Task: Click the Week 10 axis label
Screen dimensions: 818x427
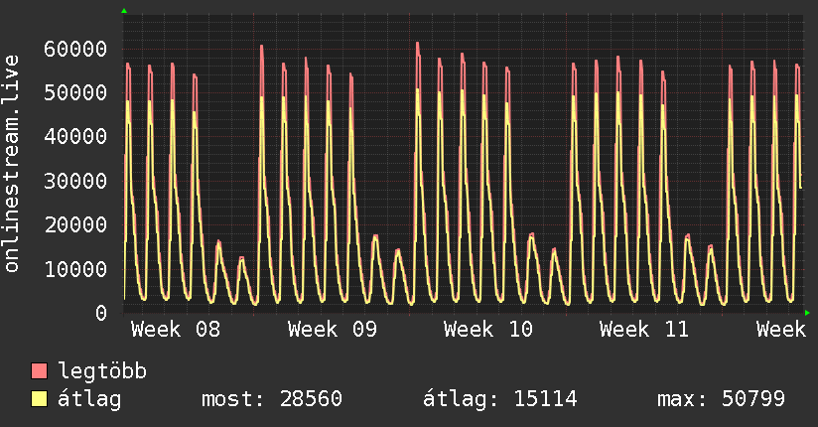Action: tap(487, 330)
